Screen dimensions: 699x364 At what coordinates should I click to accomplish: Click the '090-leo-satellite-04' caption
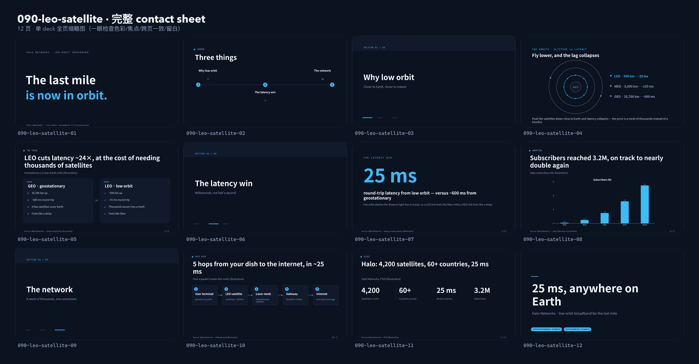[x=553, y=133]
